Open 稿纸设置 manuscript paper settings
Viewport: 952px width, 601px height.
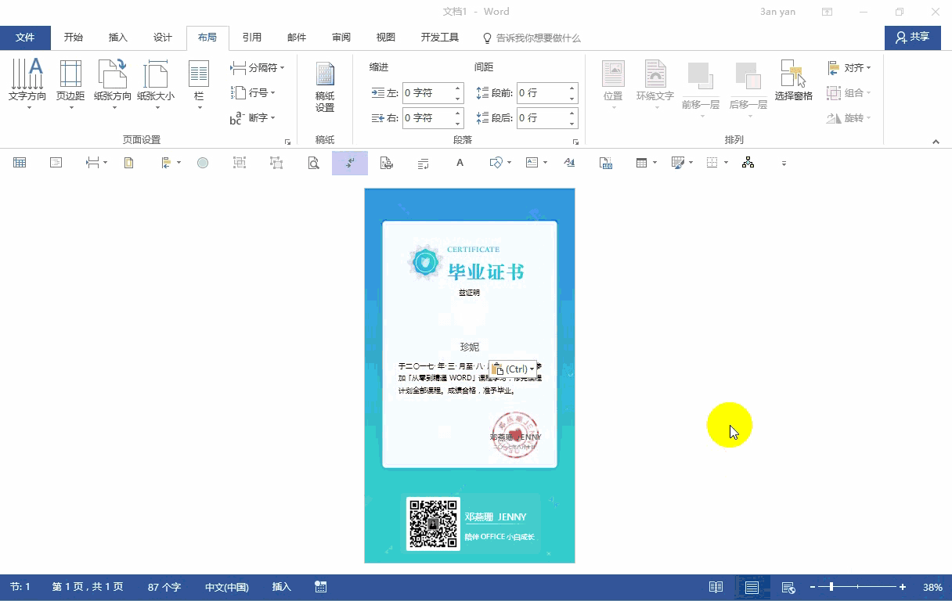(x=325, y=88)
